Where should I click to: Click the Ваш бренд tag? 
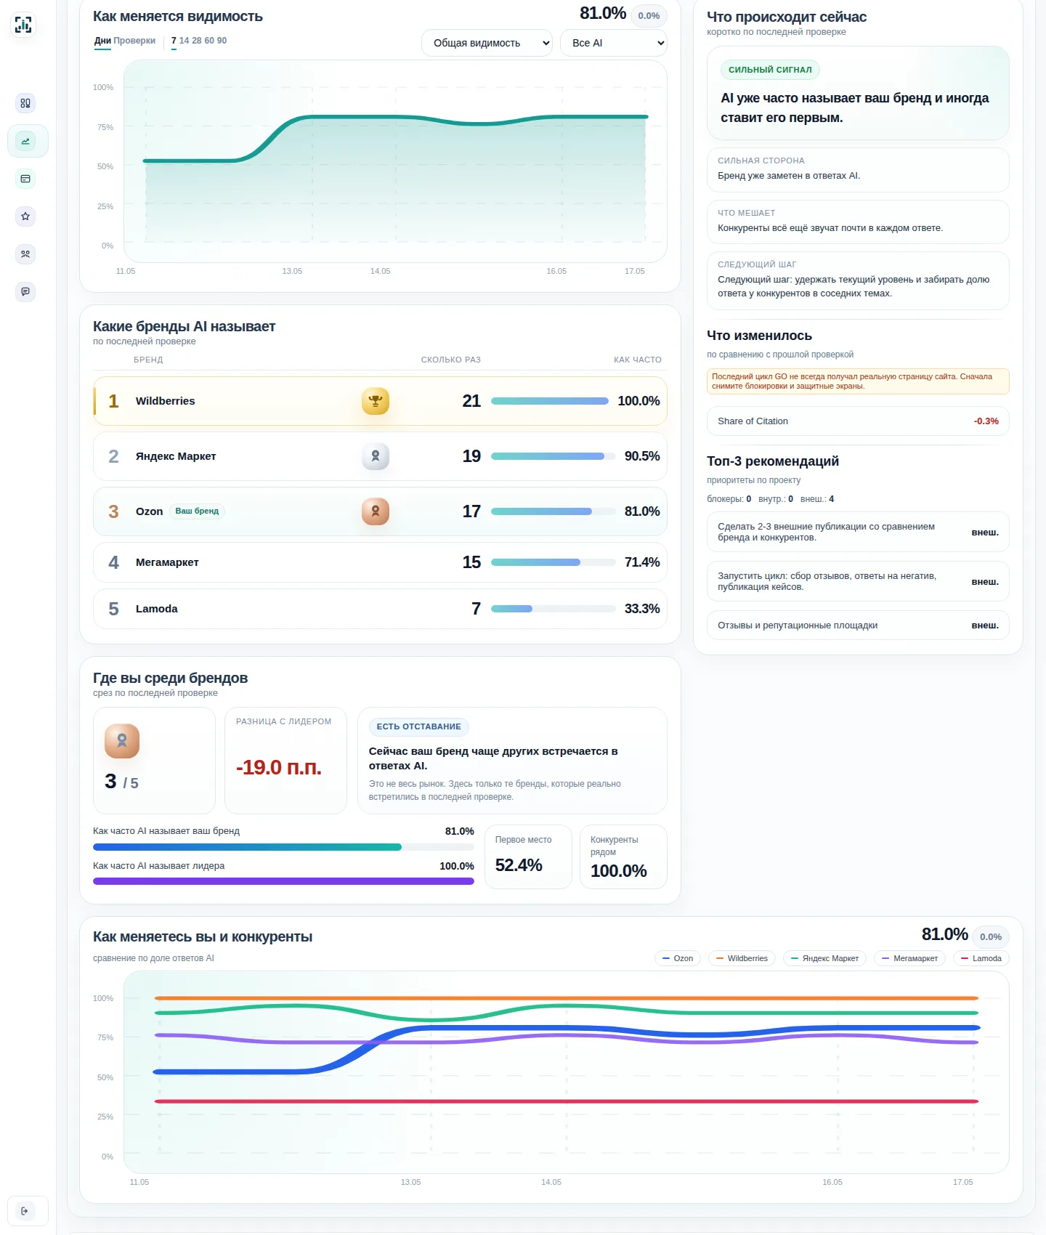(197, 511)
